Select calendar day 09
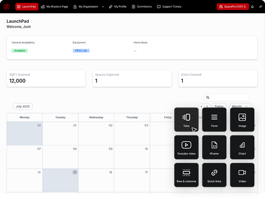This screenshot has width=265, height=201. 96,157
